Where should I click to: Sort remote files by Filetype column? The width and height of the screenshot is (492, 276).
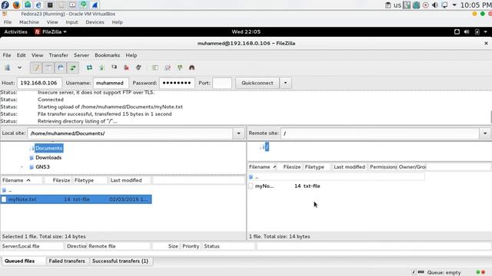(x=317, y=167)
